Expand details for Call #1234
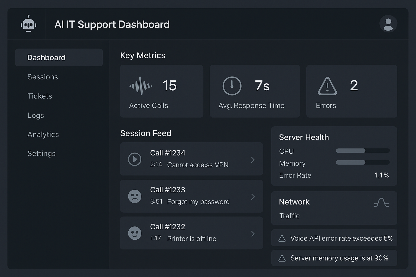The height and width of the screenshot is (277, 416). [x=253, y=160]
